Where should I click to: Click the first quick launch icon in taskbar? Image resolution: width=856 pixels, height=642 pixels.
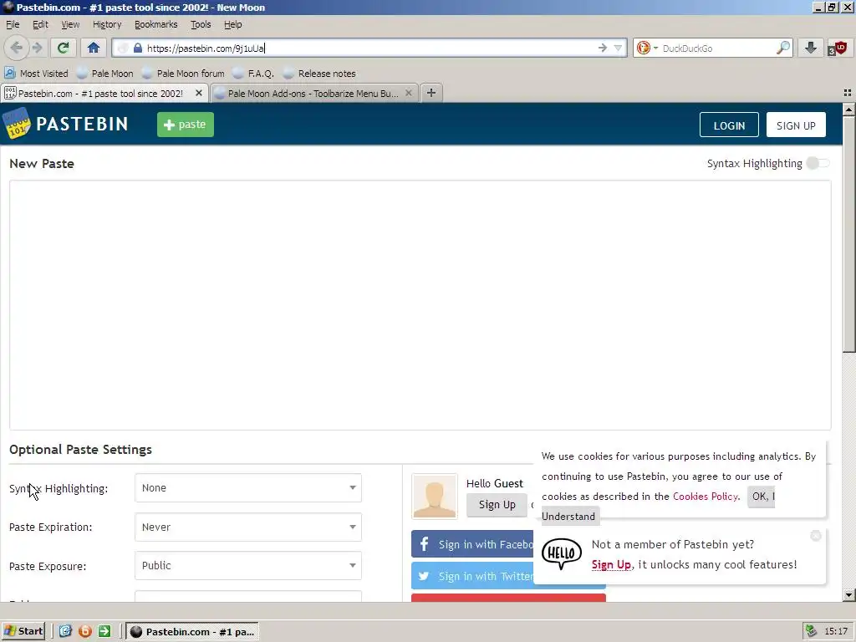pos(65,631)
